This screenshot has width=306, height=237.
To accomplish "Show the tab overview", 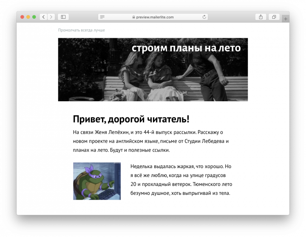I will click(274, 17).
